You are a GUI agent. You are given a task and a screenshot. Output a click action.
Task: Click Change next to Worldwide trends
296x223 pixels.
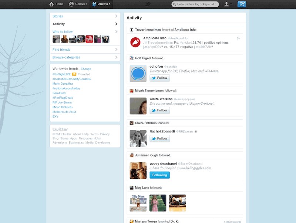coord(86,69)
